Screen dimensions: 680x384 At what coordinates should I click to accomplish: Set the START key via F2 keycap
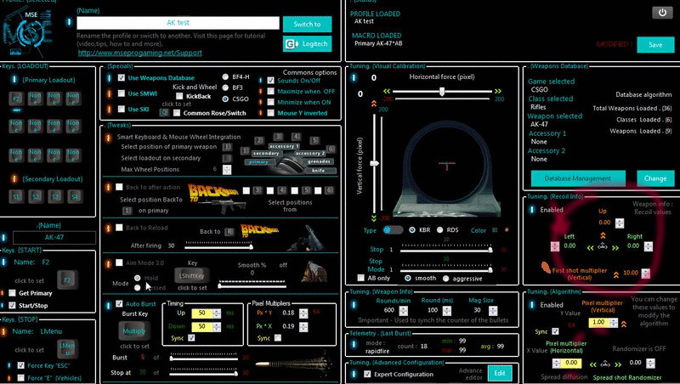tap(67, 280)
